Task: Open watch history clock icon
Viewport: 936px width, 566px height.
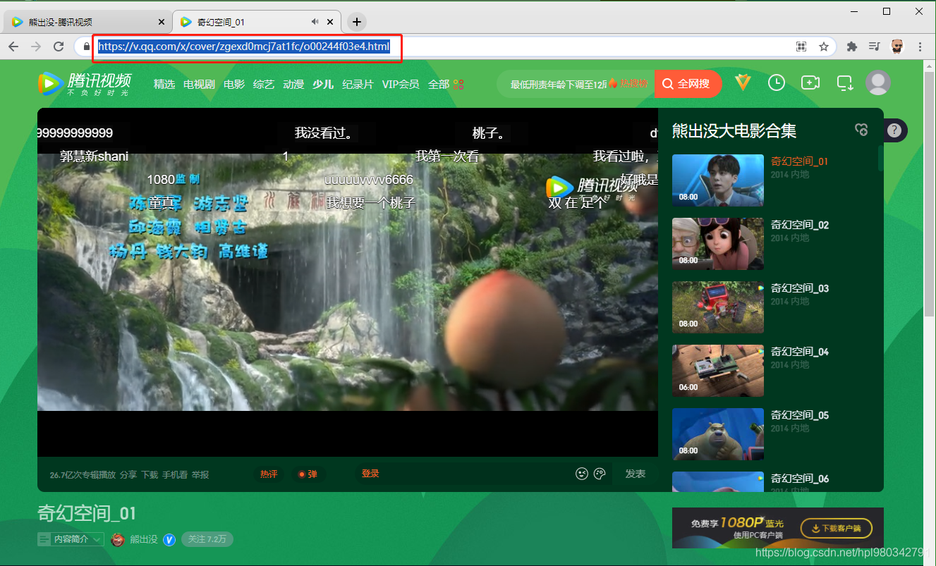Action: (777, 83)
